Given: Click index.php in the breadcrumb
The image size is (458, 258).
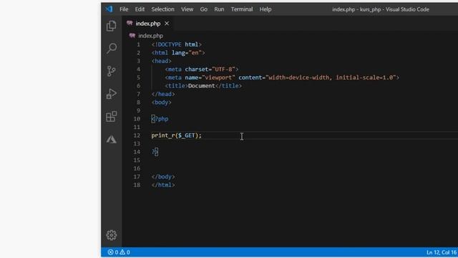Looking at the screenshot, I should click(151, 36).
